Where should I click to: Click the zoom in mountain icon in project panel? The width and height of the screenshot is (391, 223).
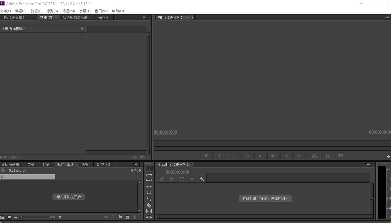point(52,217)
